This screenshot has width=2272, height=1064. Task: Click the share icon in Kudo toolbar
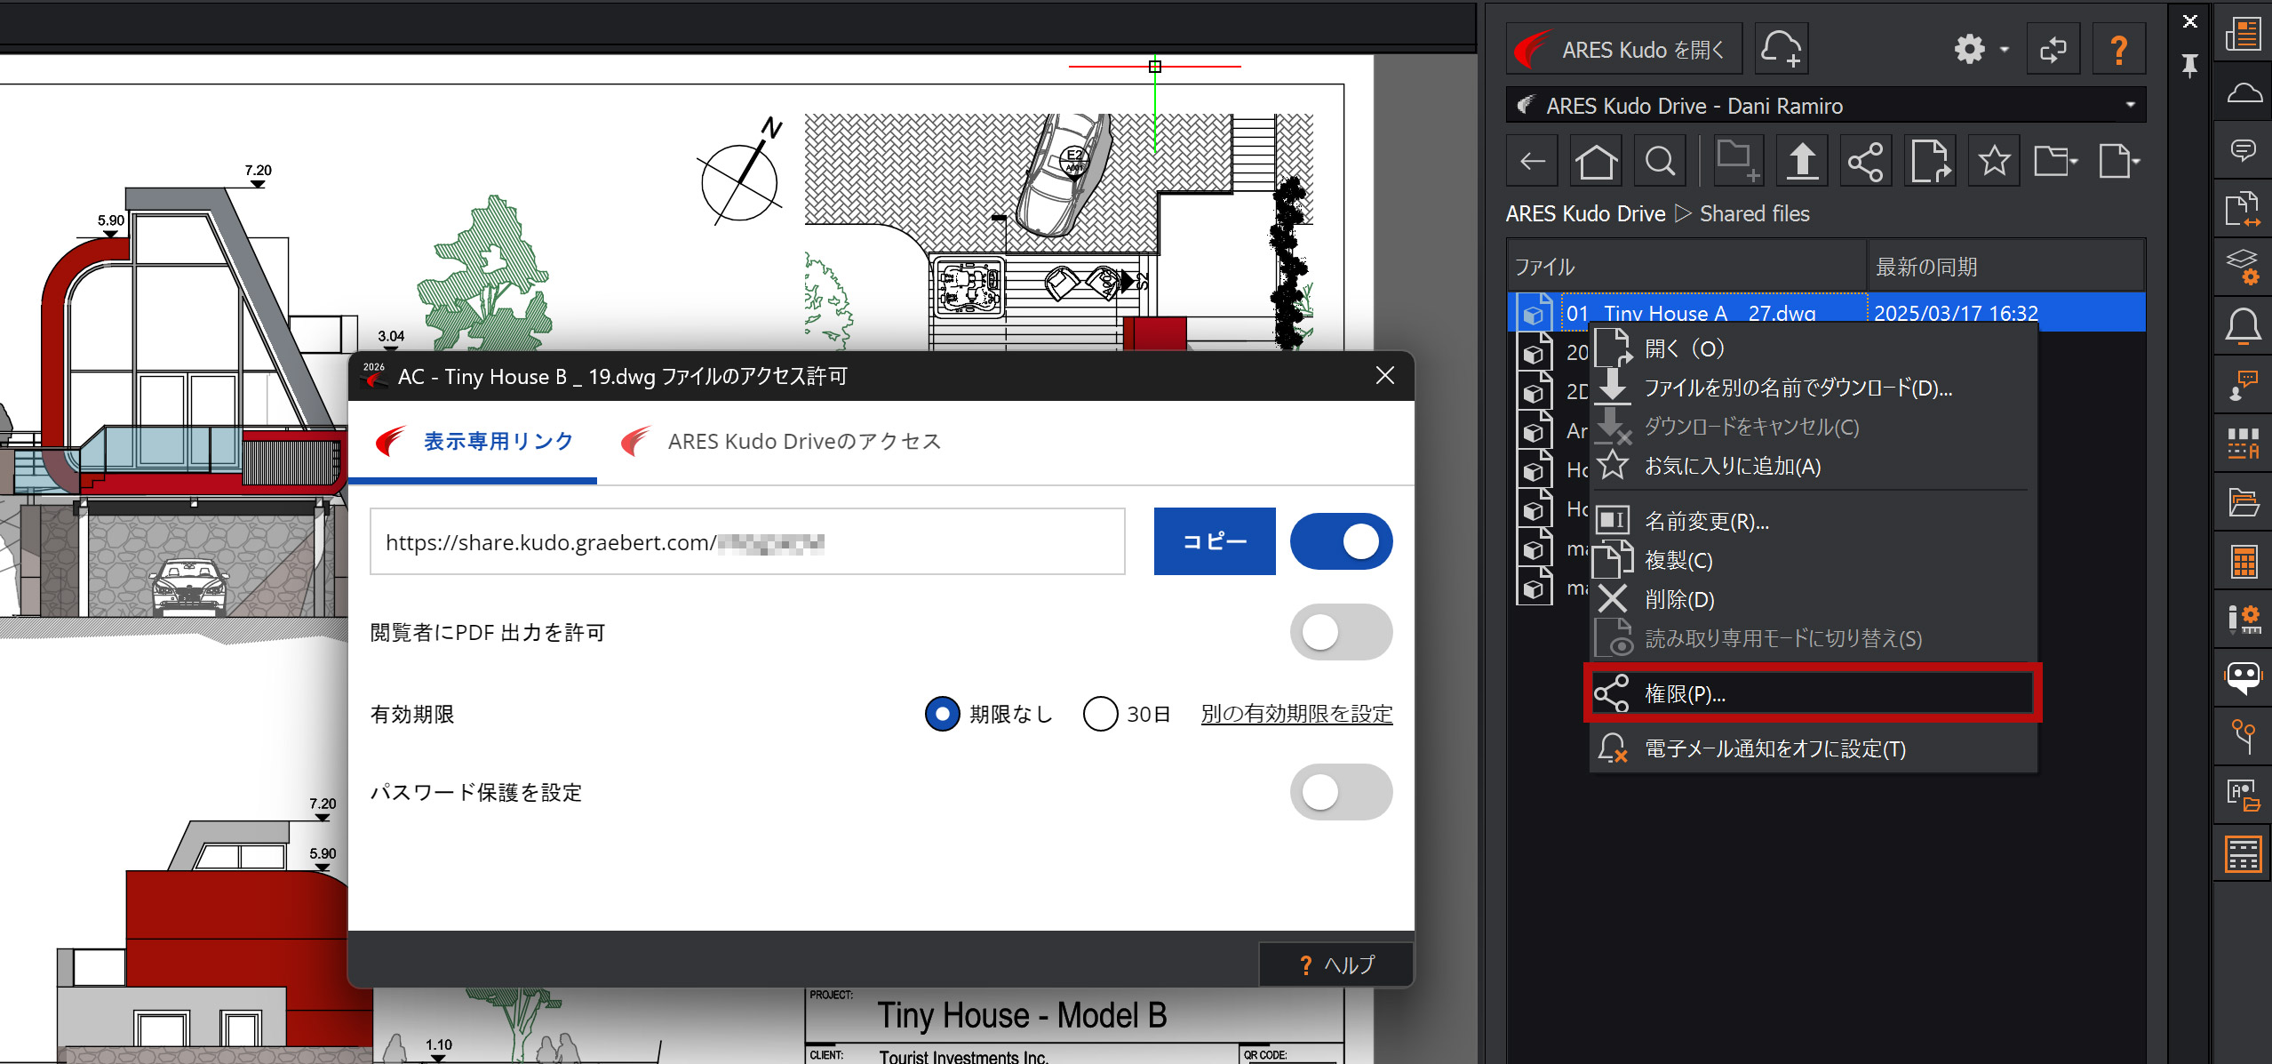coord(1865,161)
